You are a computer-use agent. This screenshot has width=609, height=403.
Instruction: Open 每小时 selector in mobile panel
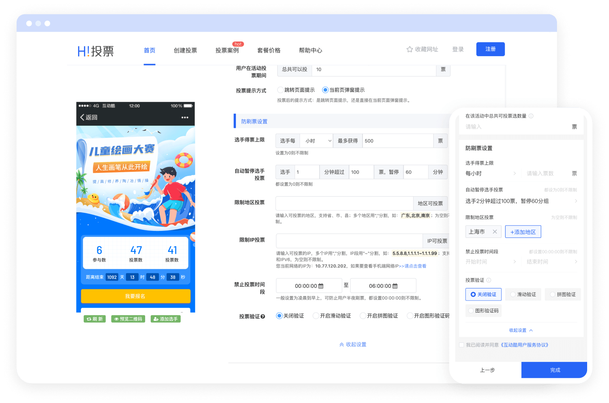click(x=491, y=173)
